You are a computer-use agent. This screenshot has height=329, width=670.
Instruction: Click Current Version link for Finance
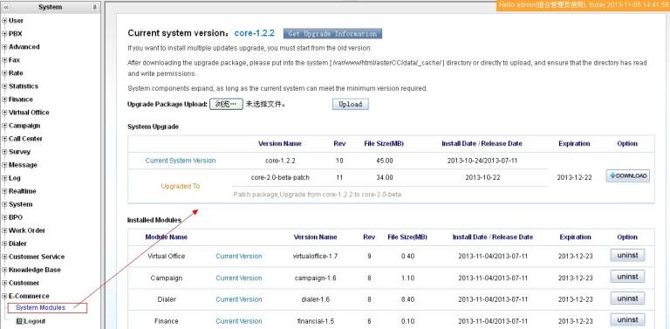[x=239, y=321]
